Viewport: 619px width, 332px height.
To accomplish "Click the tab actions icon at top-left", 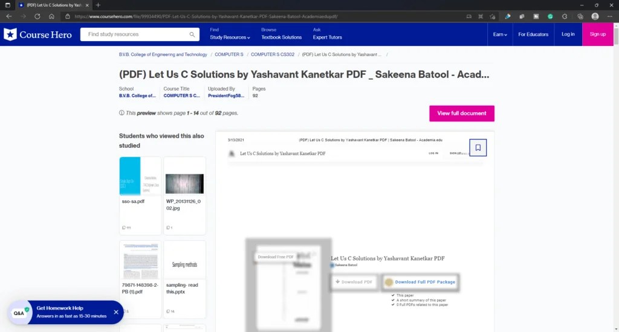I will [x=7, y=5].
